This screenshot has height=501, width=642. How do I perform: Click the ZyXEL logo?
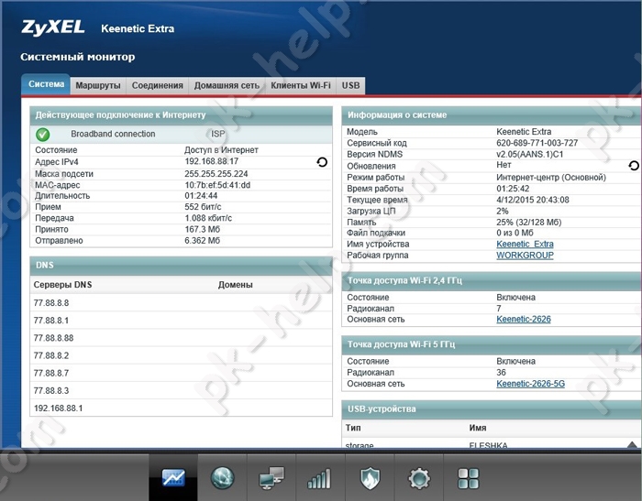pos(53,27)
